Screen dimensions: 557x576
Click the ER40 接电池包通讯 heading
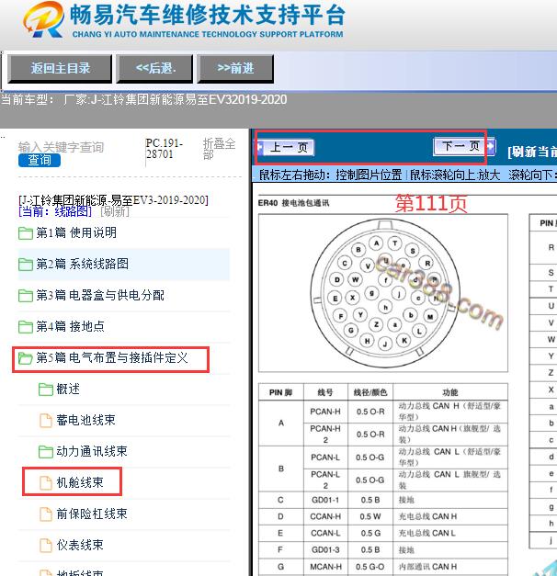coord(294,203)
